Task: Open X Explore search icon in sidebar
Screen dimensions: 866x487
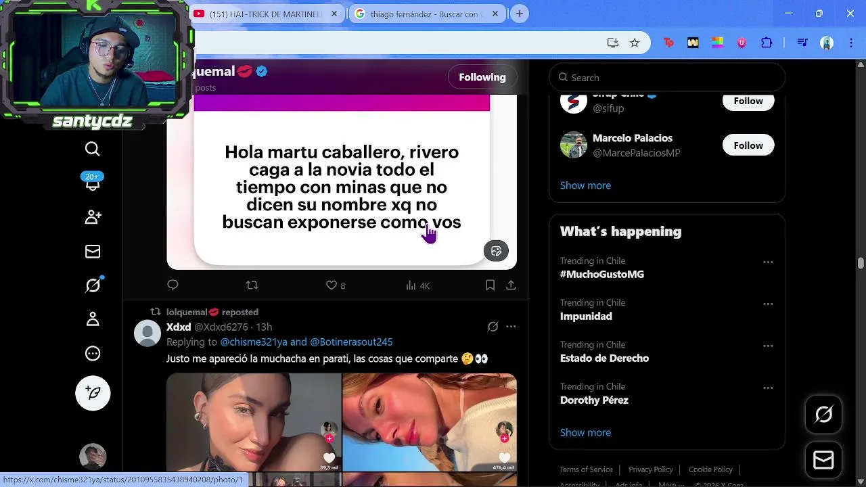Action: tap(93, 149)
